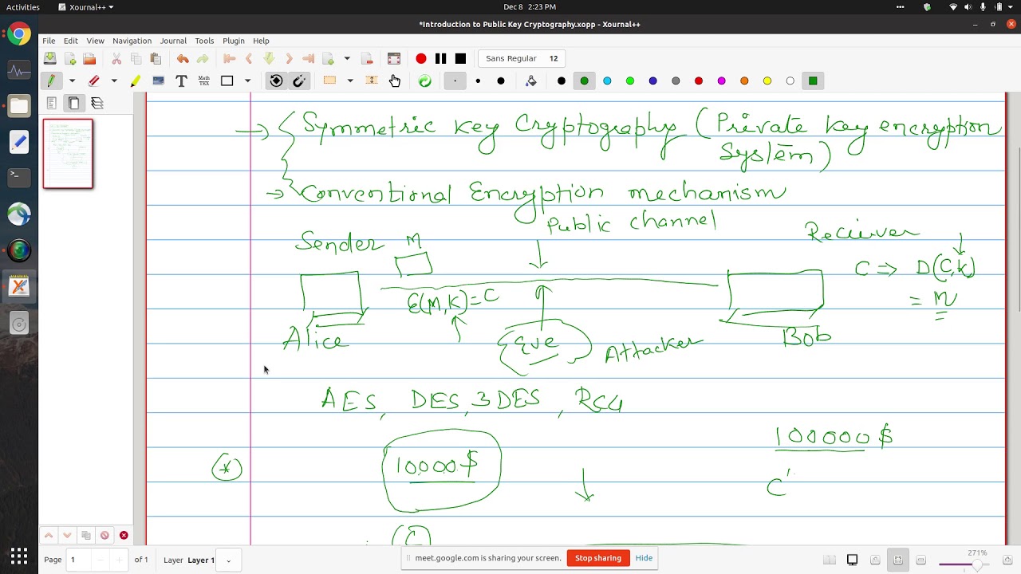Screen dimensions: 1021x574
Task: Open the Layer 1 selector dropdown
Action: (x=228, y=560)
